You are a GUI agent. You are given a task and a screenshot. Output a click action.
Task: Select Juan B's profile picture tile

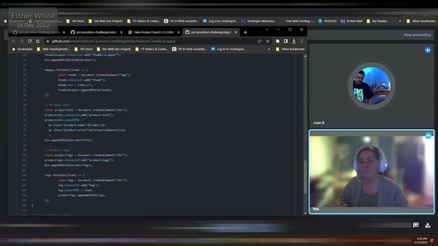pyautogui.click(x=371, y=86)
